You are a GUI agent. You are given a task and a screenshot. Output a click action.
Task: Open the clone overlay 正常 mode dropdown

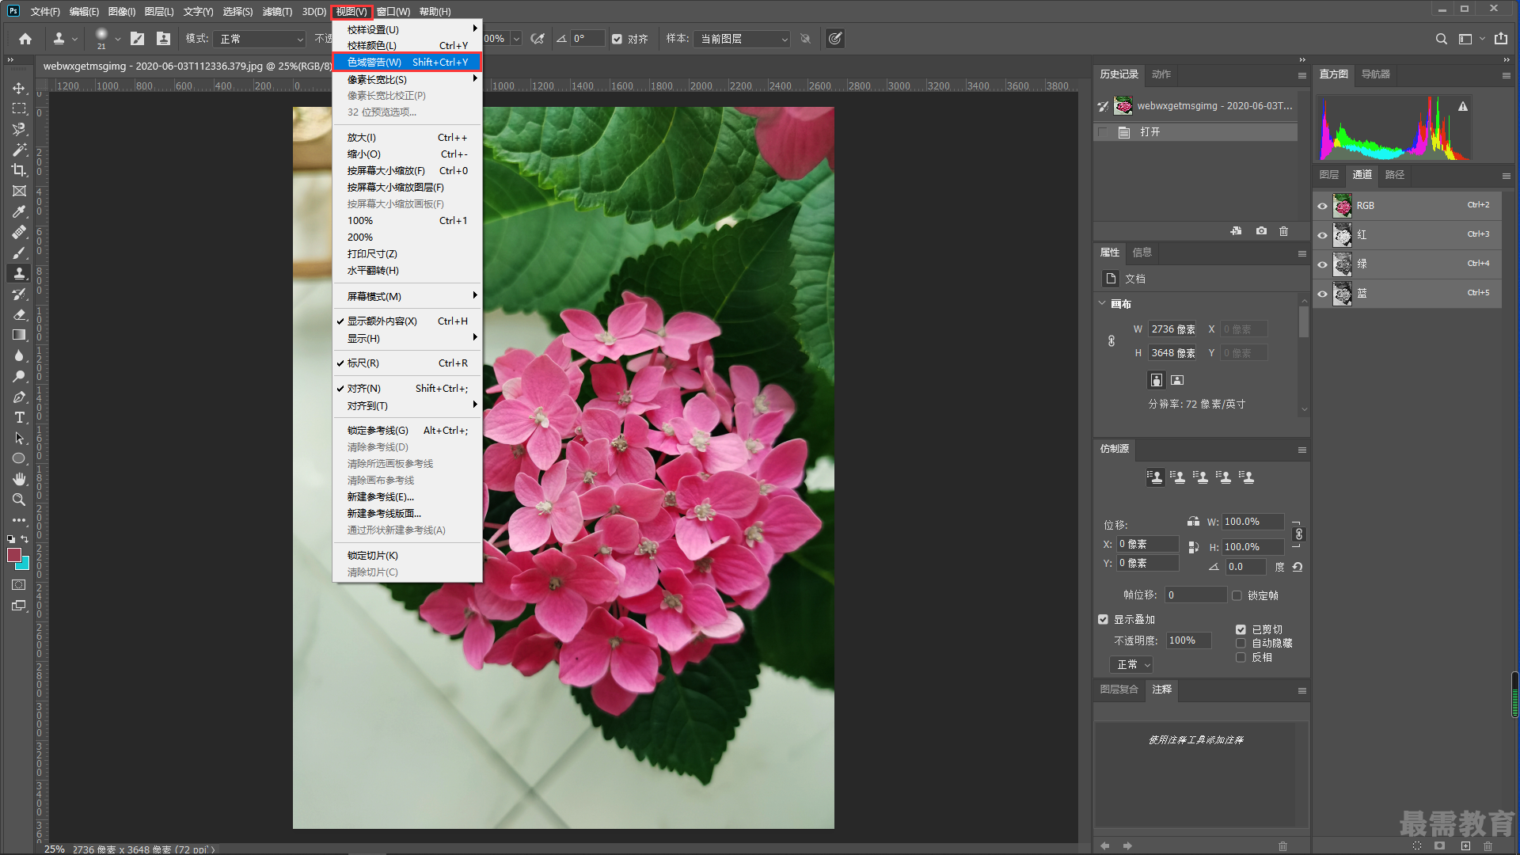1131,664
